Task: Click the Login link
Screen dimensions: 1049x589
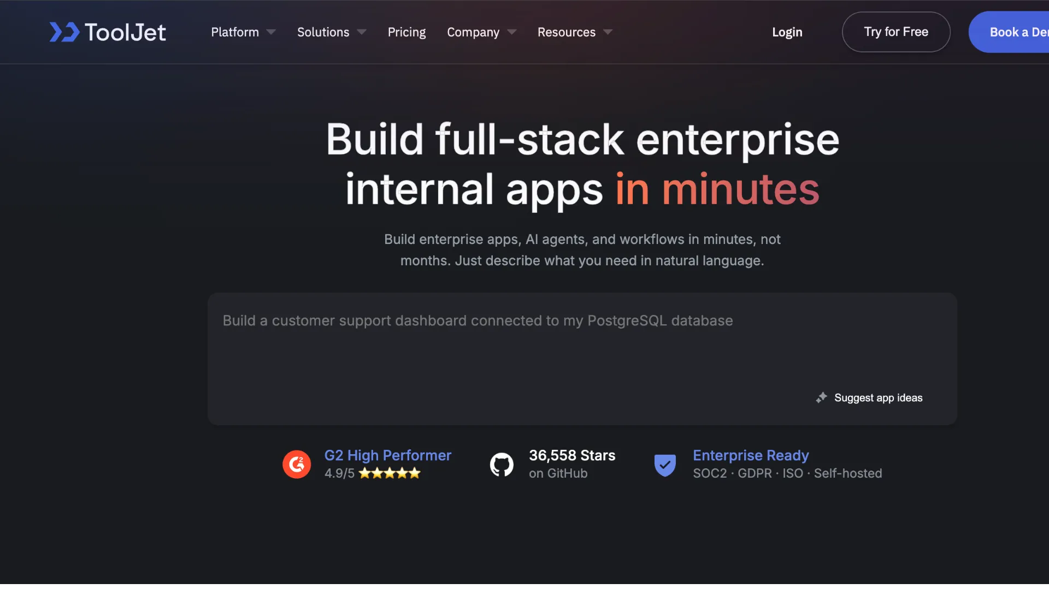Action: 787,32
